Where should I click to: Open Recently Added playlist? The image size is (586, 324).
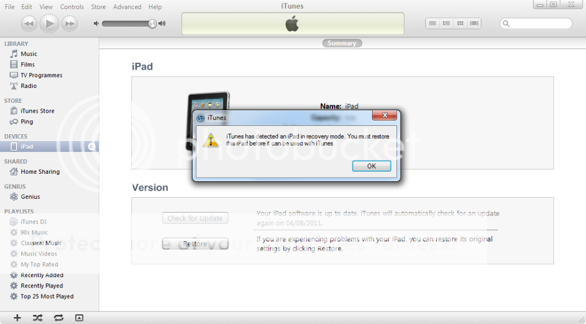pyautogui.click(x=42, y=275)
